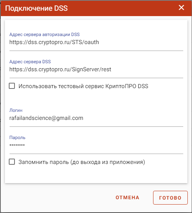The image size is (192, 213).
Task: Click the Адрес сервера DSS field label
Action: tap(30, 62)
